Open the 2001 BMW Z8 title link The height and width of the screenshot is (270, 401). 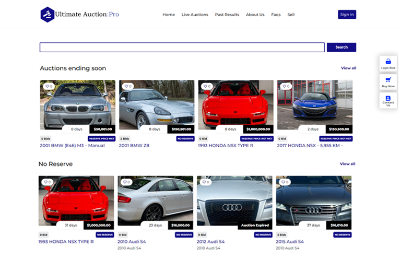(134, 146)
